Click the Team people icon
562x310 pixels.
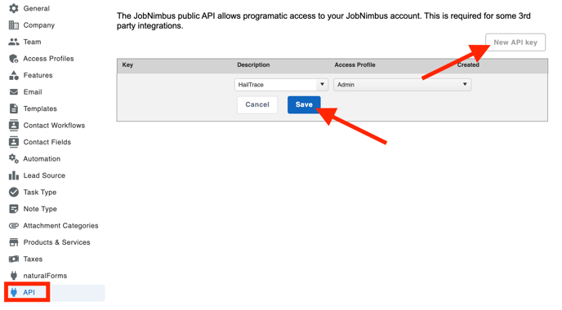coord(14,42)
